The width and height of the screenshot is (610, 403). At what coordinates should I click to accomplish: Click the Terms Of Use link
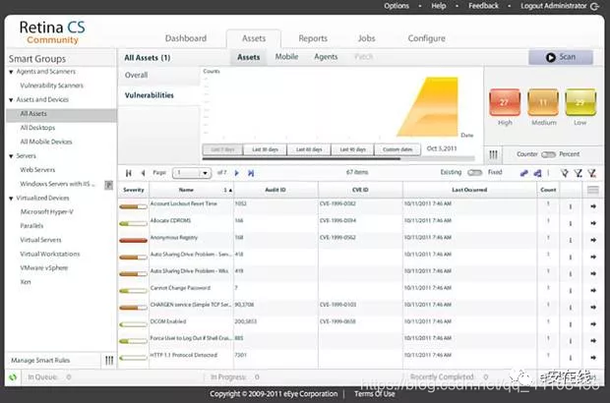374,394
